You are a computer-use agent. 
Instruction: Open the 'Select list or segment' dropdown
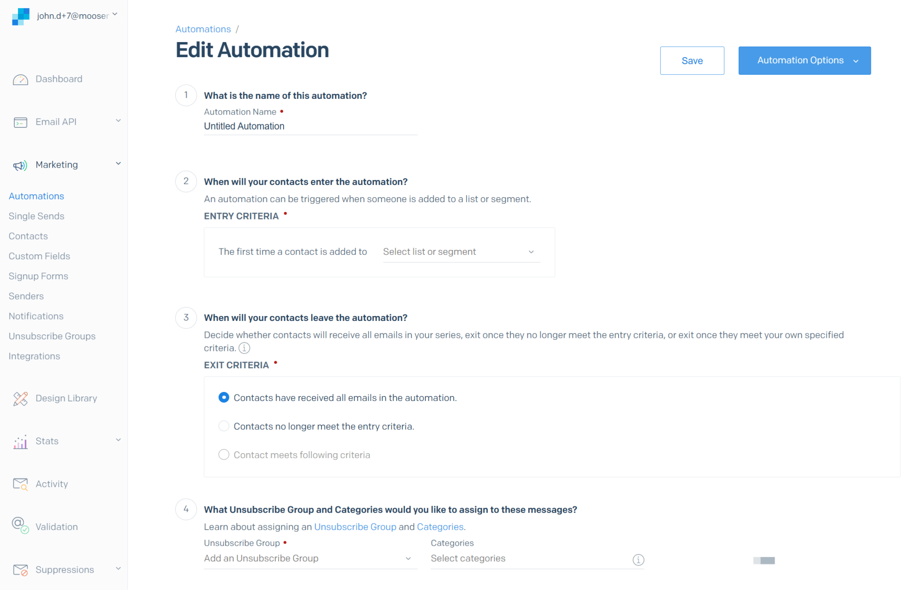461,252
